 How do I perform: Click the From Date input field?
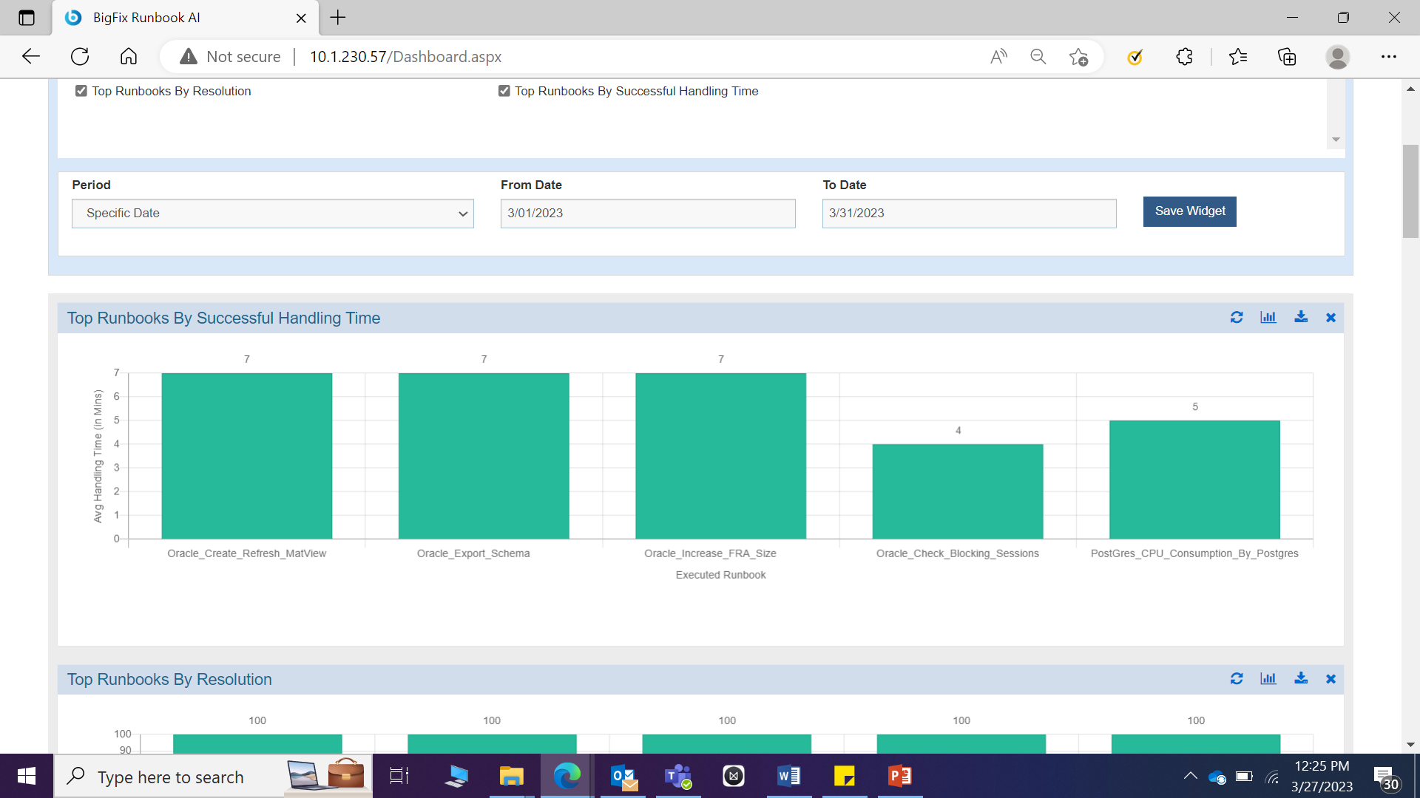pyautogui.click(x=647, y=214)
